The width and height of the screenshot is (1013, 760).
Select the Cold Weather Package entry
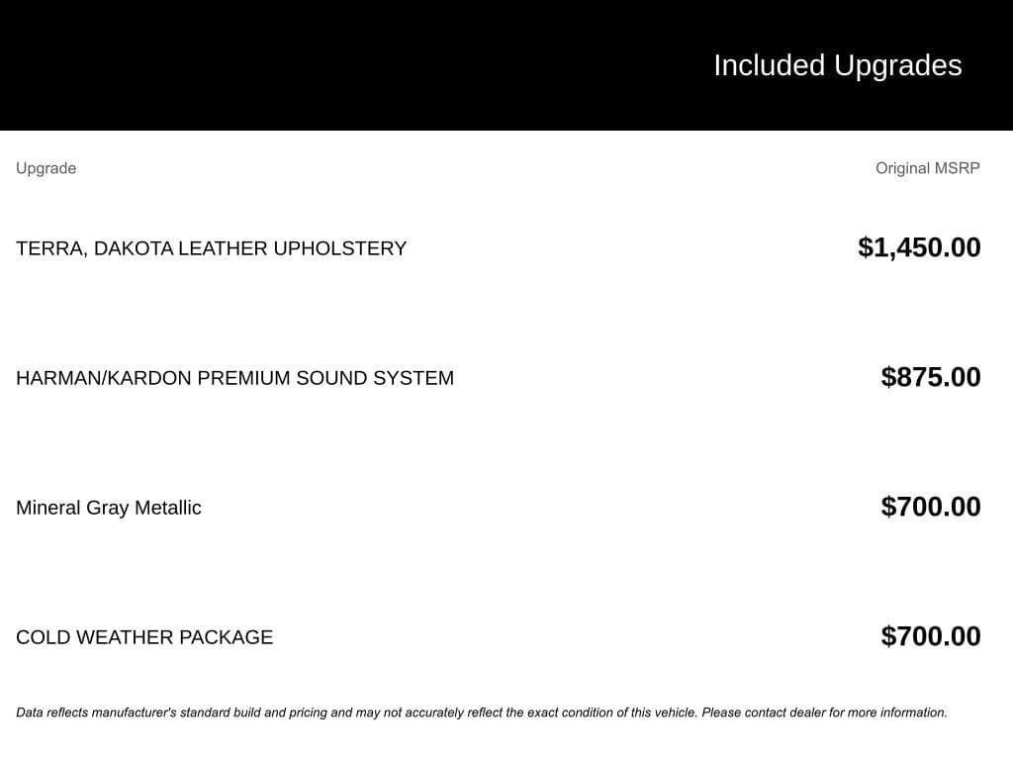144,637
